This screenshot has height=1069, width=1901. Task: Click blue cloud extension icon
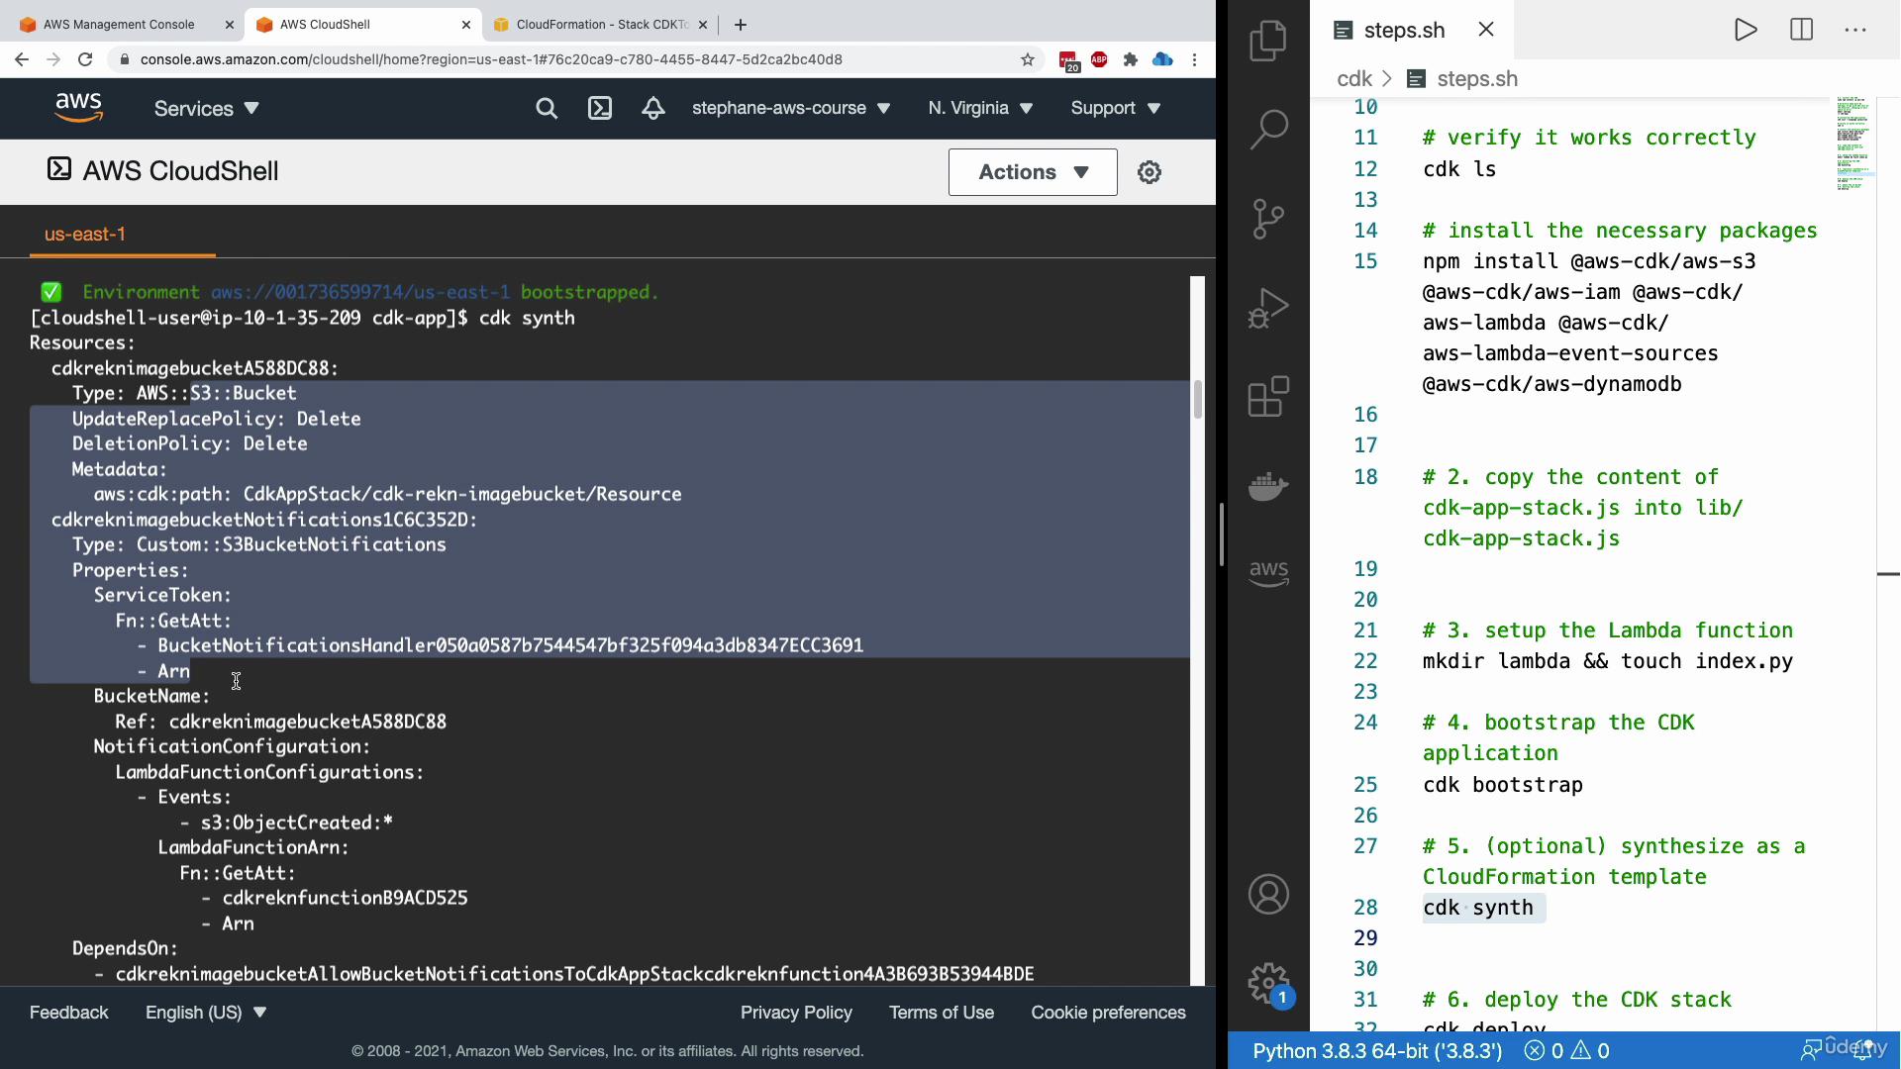click(1162, 59)
